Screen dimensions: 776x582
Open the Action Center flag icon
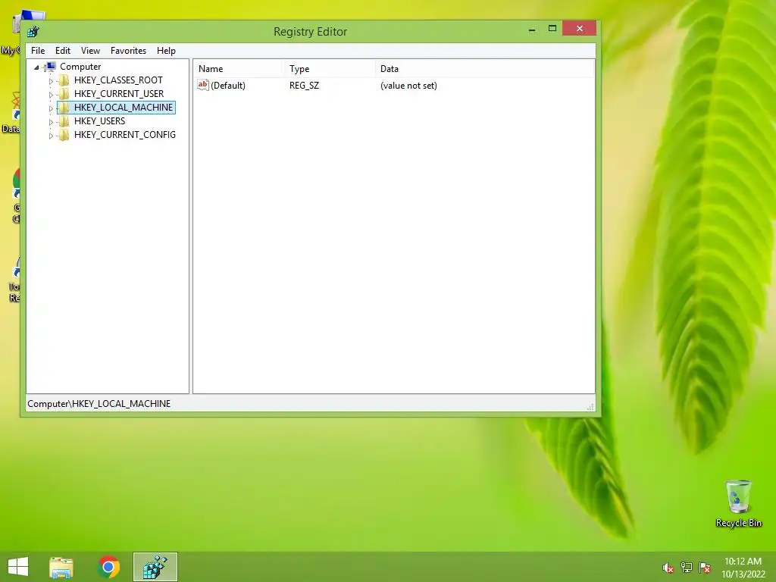click(x=705, y=568)
